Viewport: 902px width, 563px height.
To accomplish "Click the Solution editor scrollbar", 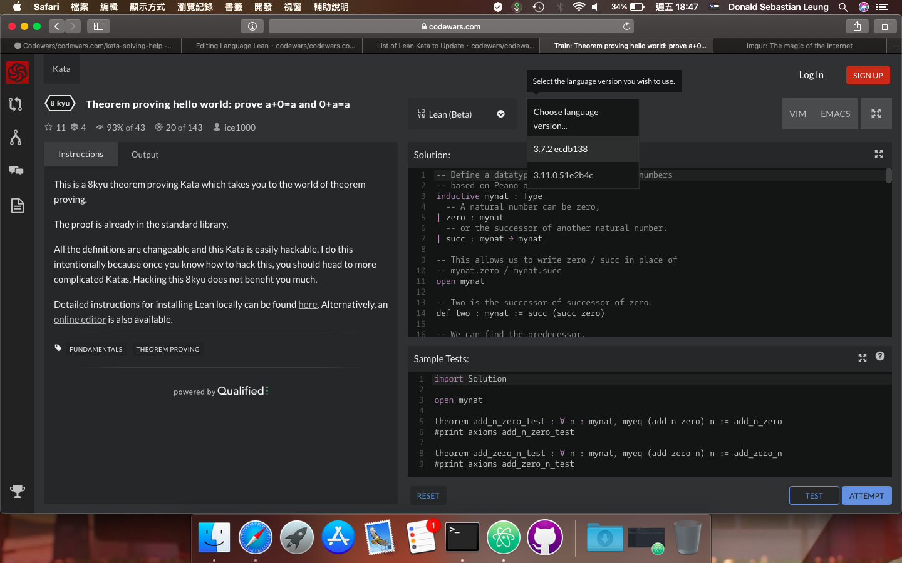I will [888, 176].
